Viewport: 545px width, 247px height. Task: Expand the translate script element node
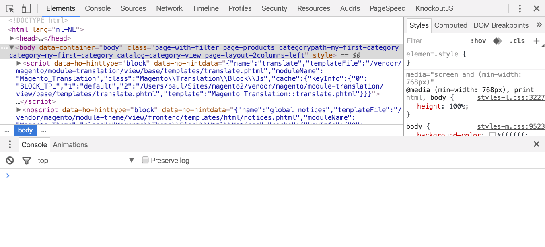(x=19, y=64)
